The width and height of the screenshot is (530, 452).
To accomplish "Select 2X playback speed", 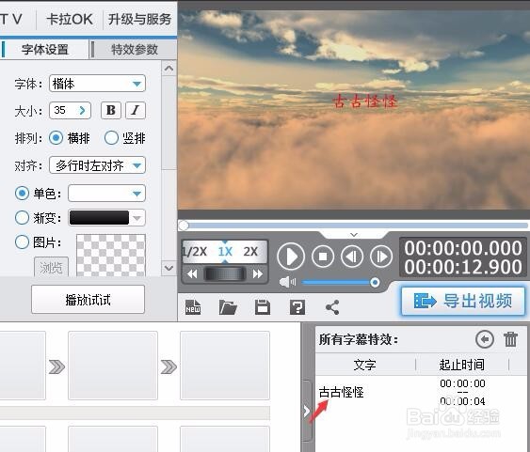I will point(250,252).
